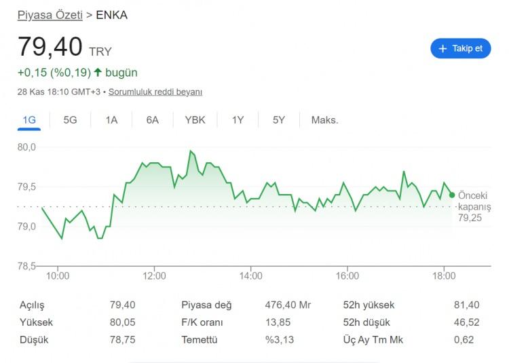The width and height of the screenshot is (509, 363).
Task: View the 1Y one-year chart tab
Action: coord(238,120)
